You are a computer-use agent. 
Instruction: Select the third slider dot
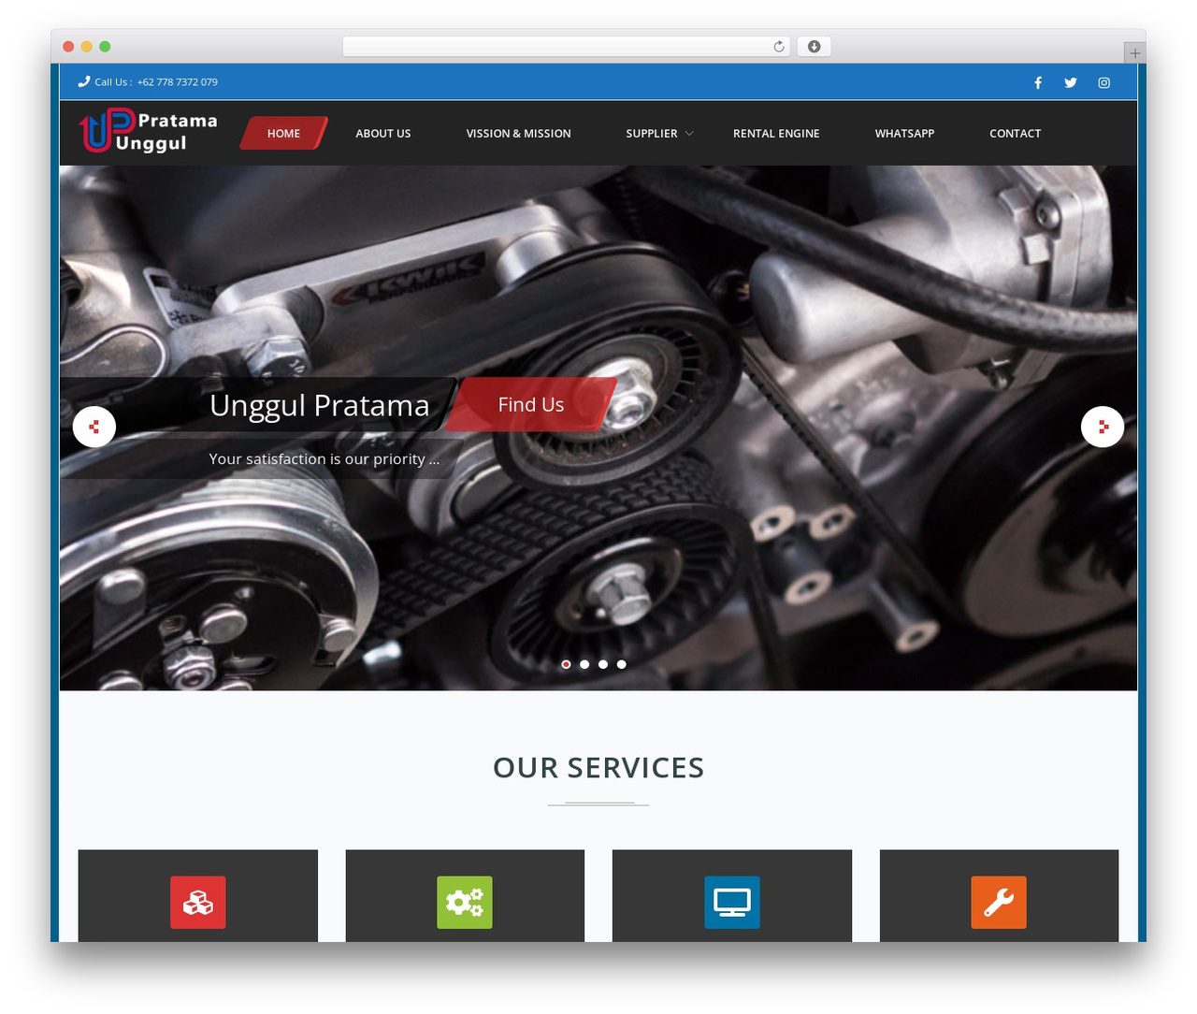[603, 664]
